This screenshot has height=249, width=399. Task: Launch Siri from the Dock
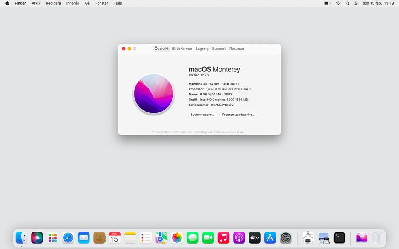tap(37, 237)
